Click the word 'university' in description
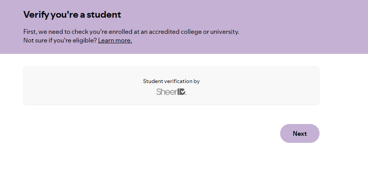368x172 pixels. coord(225,31)
